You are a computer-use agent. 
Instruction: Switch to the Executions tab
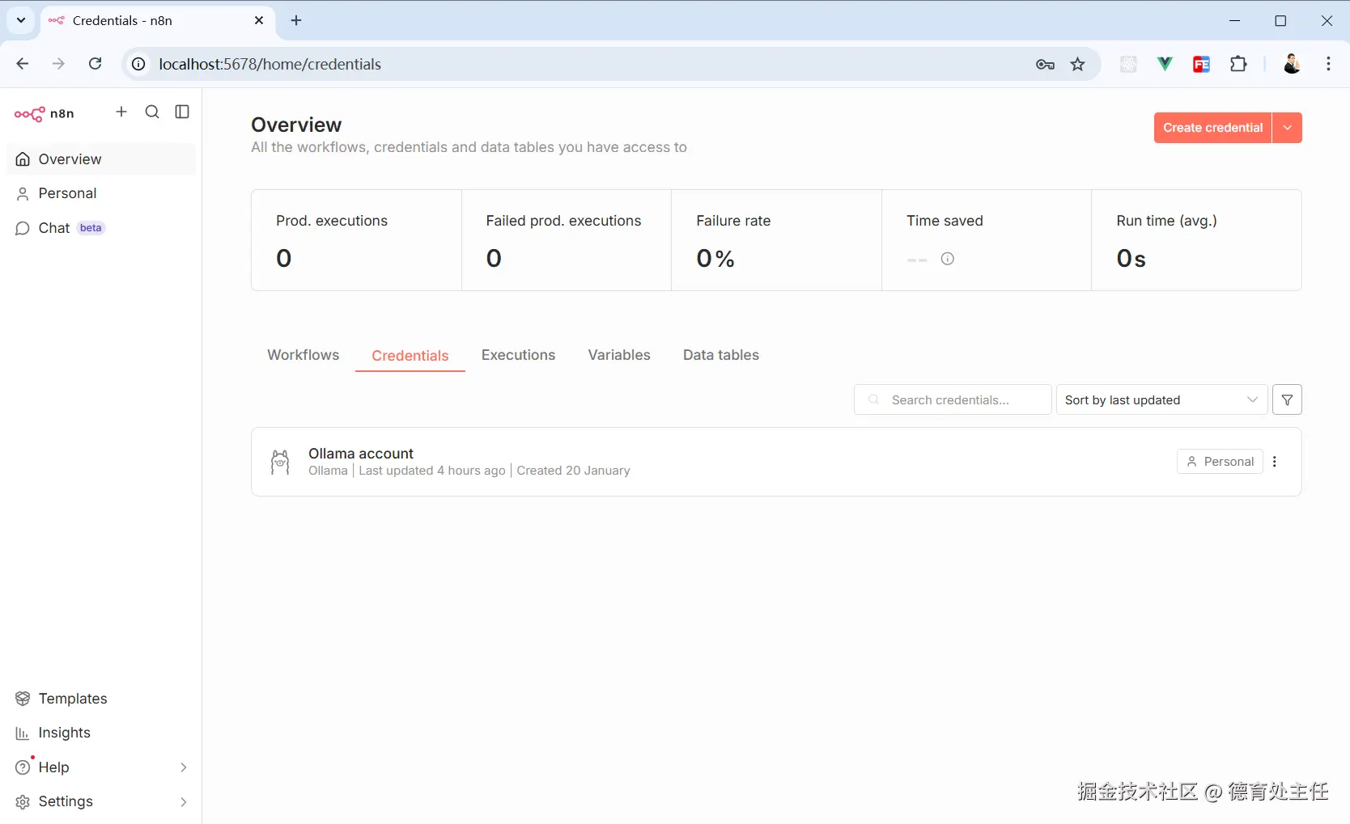click(519, 355)
